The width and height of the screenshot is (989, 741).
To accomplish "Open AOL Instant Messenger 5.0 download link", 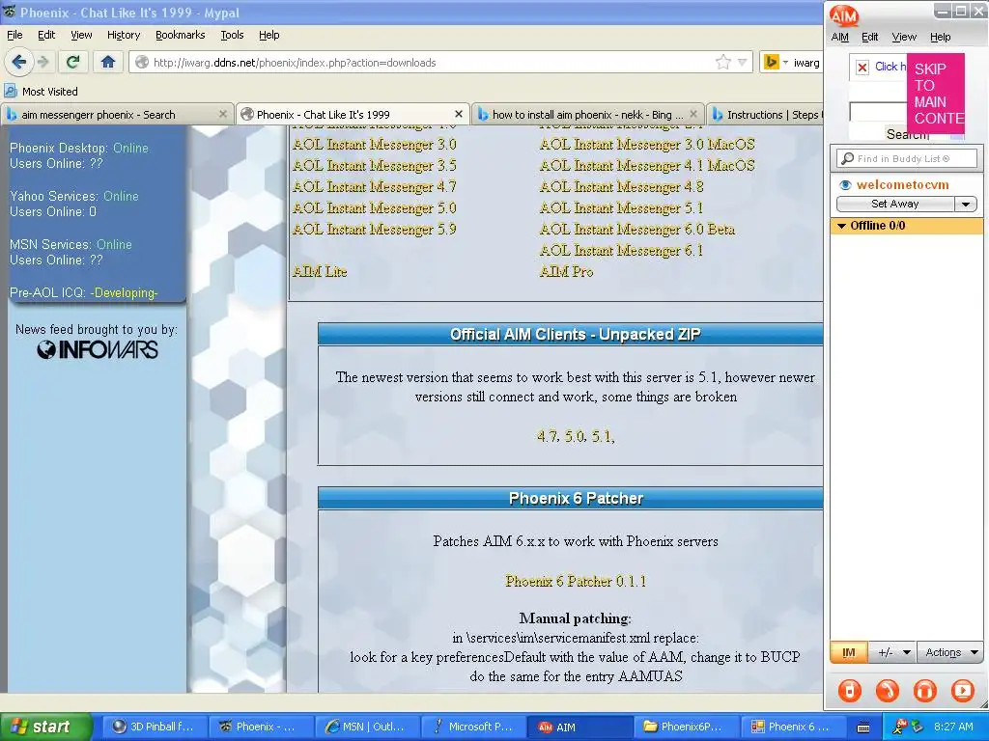I will click(374, 208).
